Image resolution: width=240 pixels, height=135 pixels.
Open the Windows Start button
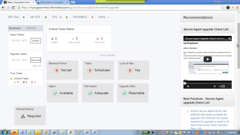[5, 132]
